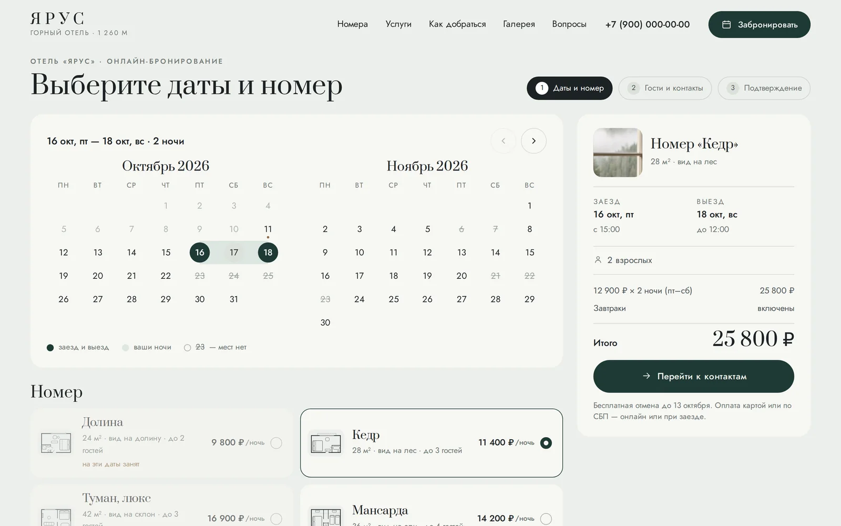Go to the previous month arrow

pos(504,141)
